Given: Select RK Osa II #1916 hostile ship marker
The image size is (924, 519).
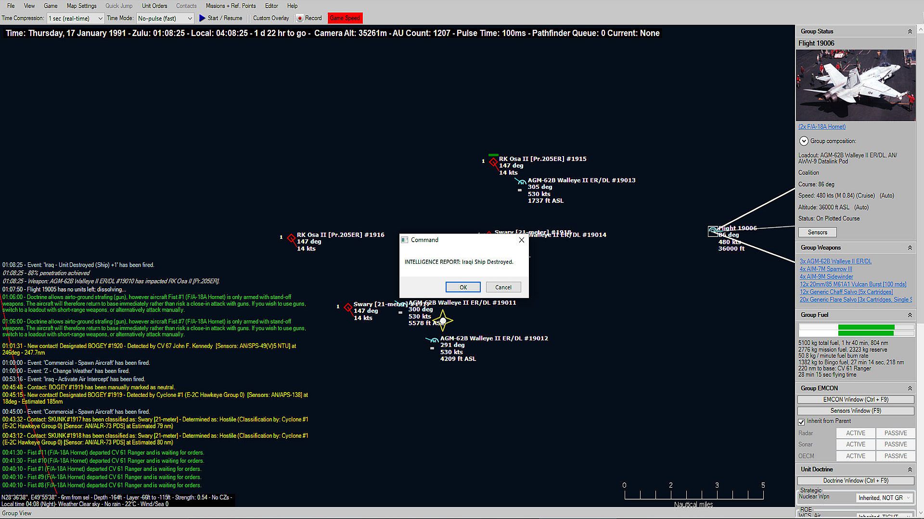Looking at the screenshot, I should click(291, 238).
